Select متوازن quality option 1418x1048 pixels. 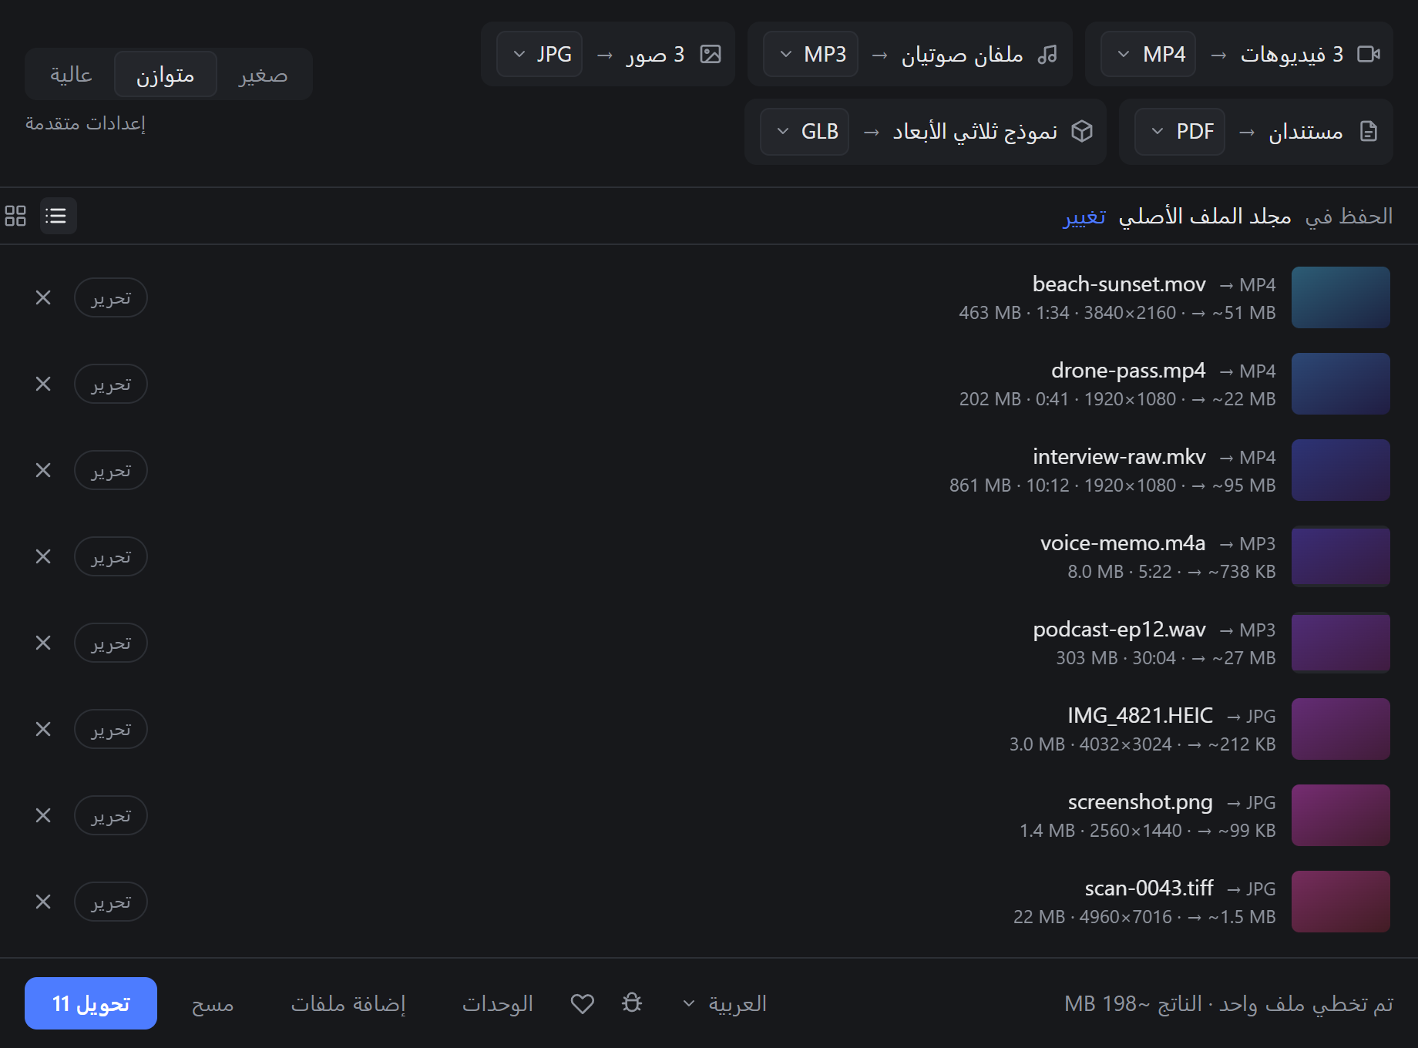(x=165, y=74)
